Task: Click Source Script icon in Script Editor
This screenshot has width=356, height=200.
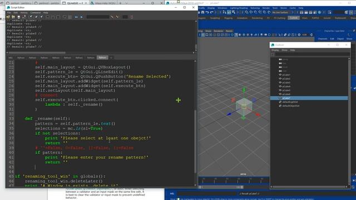Action: (x=13, y=17)
